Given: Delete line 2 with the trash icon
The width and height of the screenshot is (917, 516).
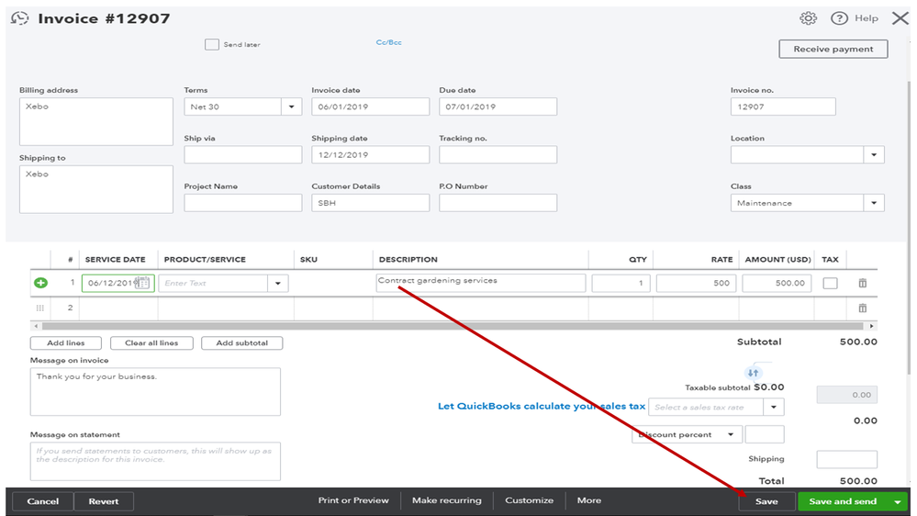Looking at the screenshot, I should (862, 308).
